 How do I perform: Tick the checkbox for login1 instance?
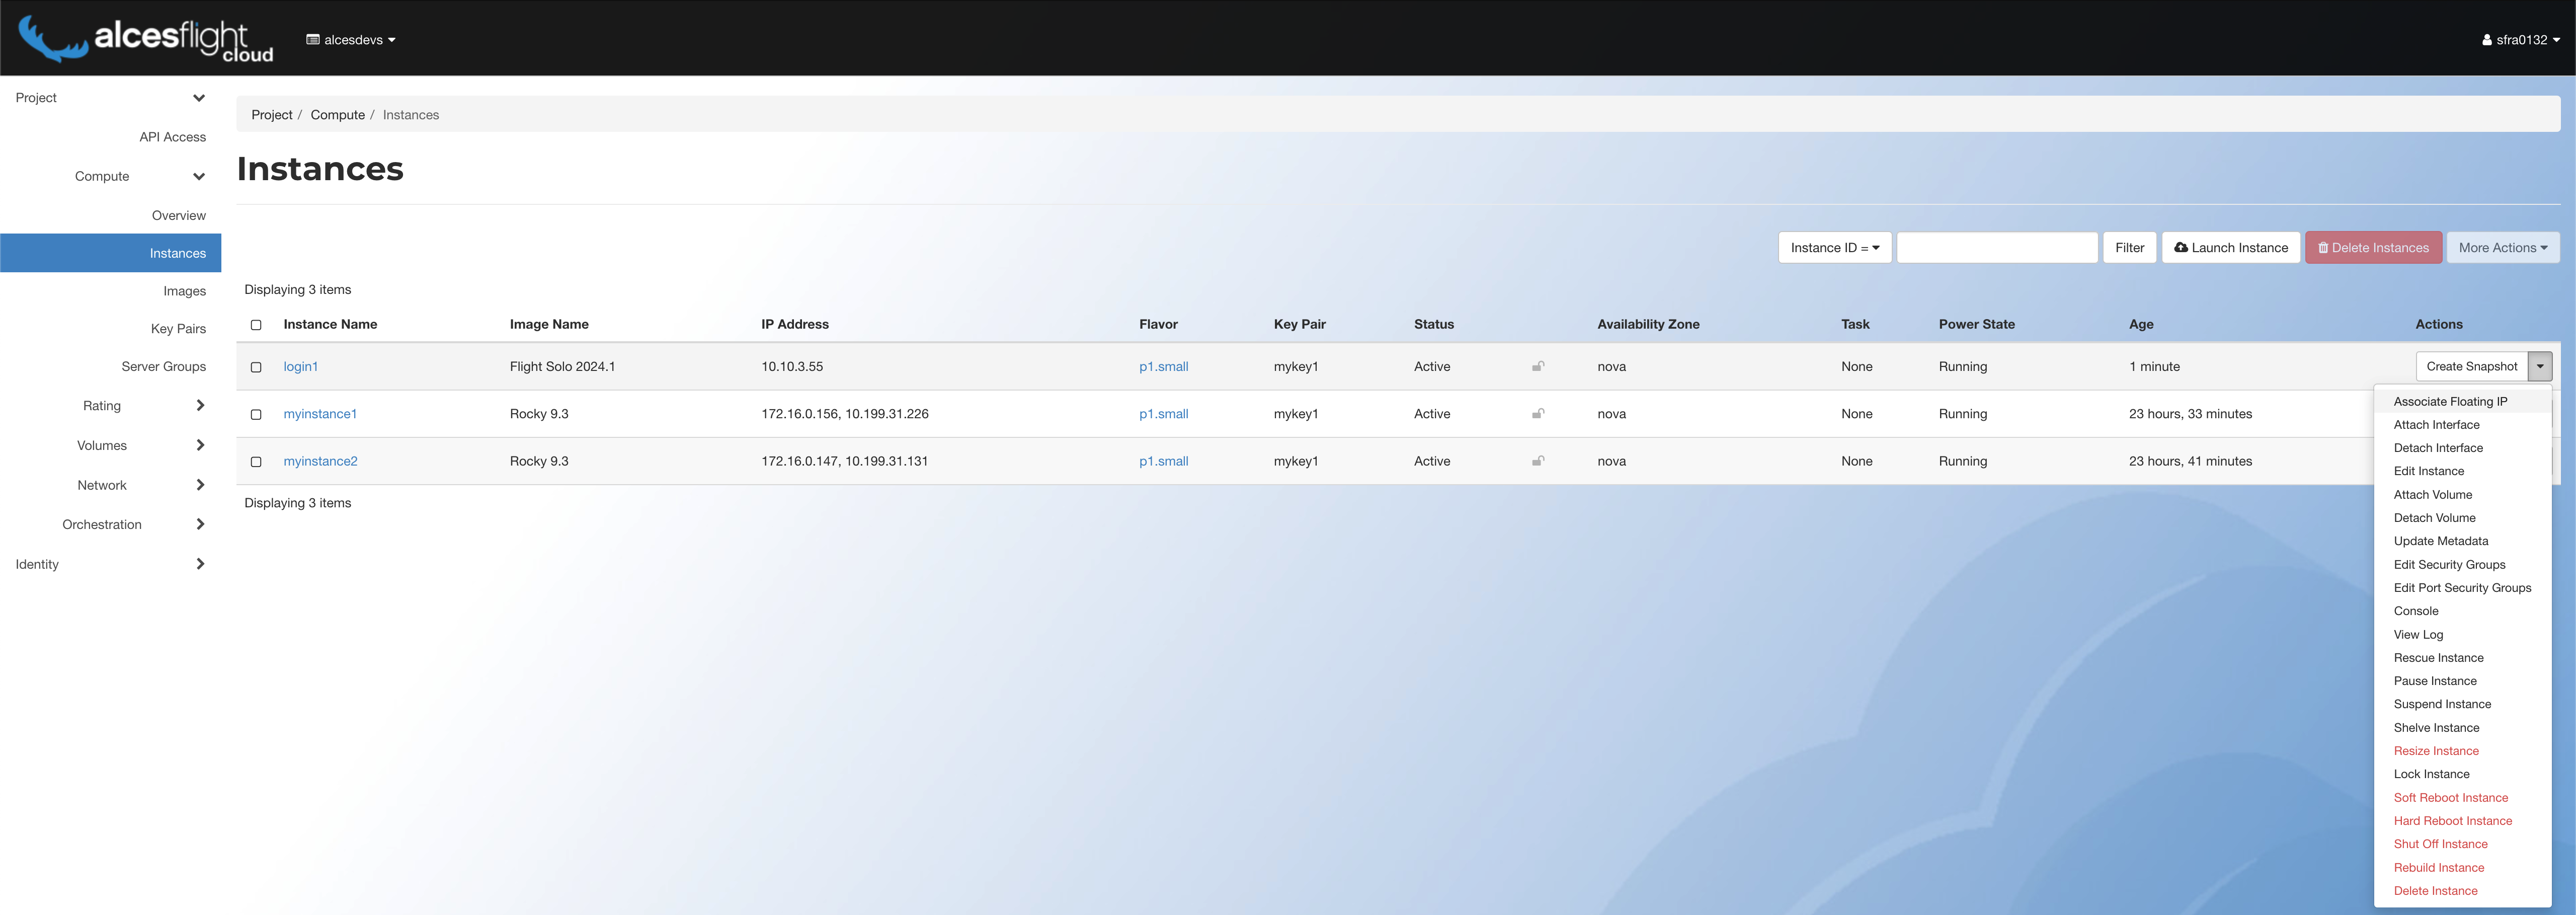(256, 367)
